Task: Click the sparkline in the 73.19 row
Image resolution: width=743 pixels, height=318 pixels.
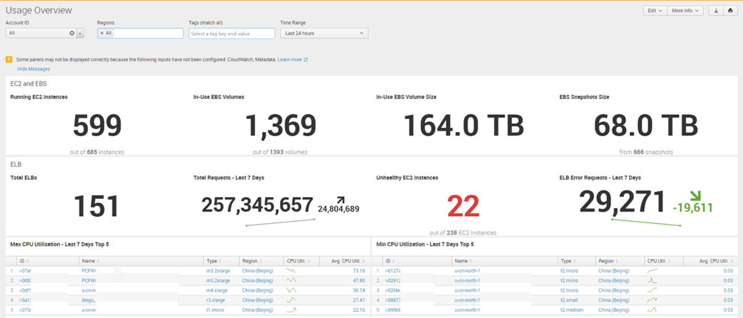Action: tap(292, 271)
